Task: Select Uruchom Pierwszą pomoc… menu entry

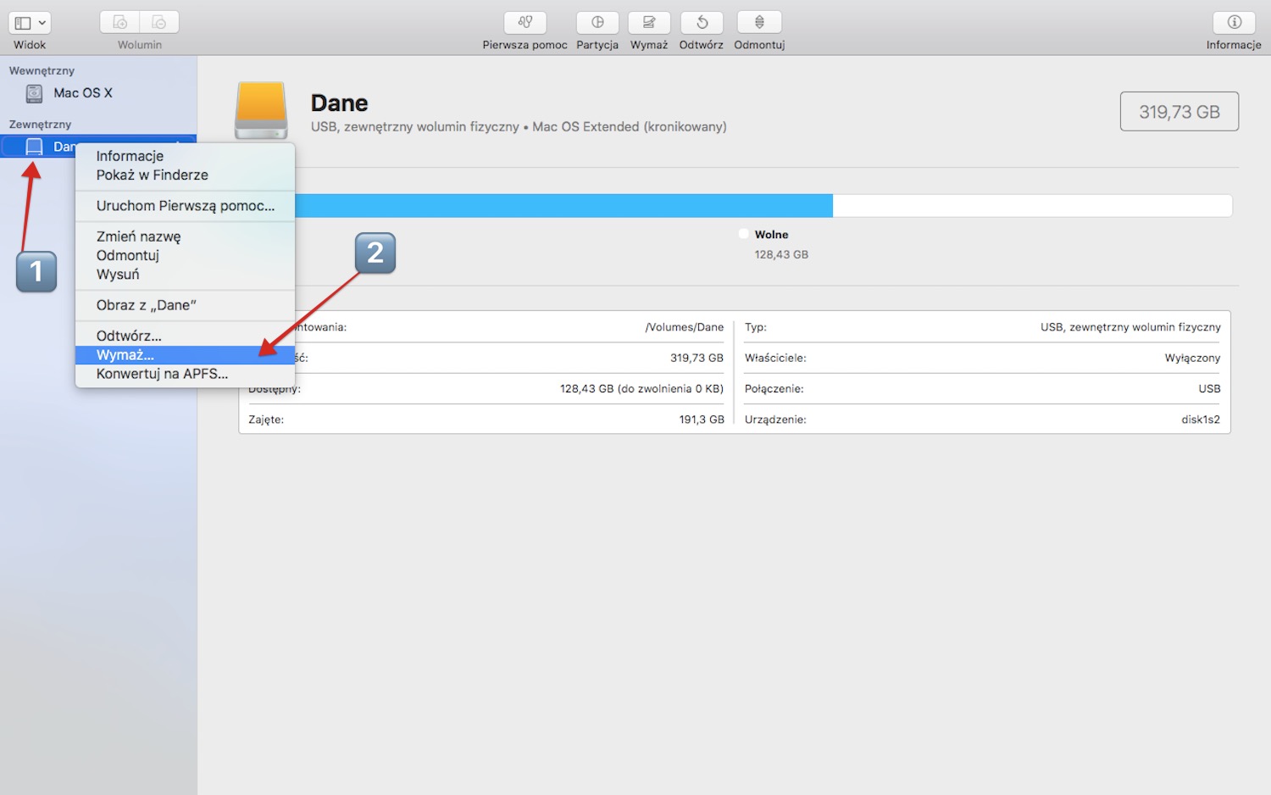Action: pos(185,206)
